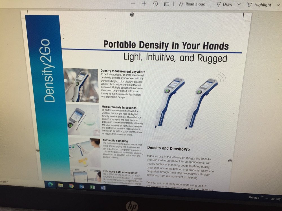Expand the Desktop toolbar double chevron
This screenshot has width=282, height=211.
tap(262, 196)
